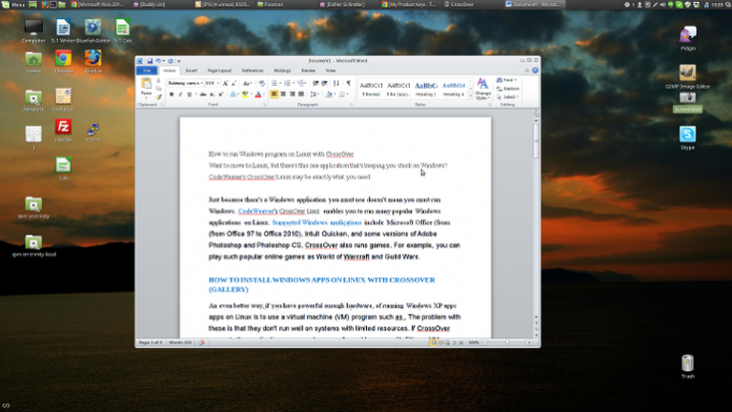The image size is (732, 412).
Task: Apply the Heading 1 style from gallery
Action: point(426,87)
